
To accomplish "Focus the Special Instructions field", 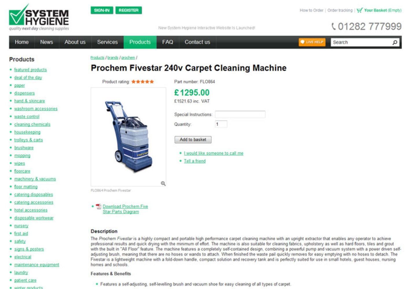I will [x=240, y=114].
